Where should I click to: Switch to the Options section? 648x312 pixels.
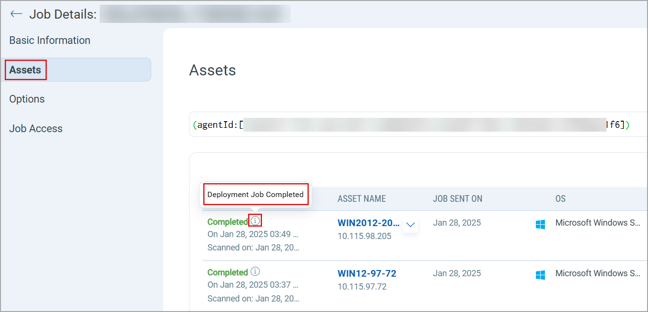point(27,99)
